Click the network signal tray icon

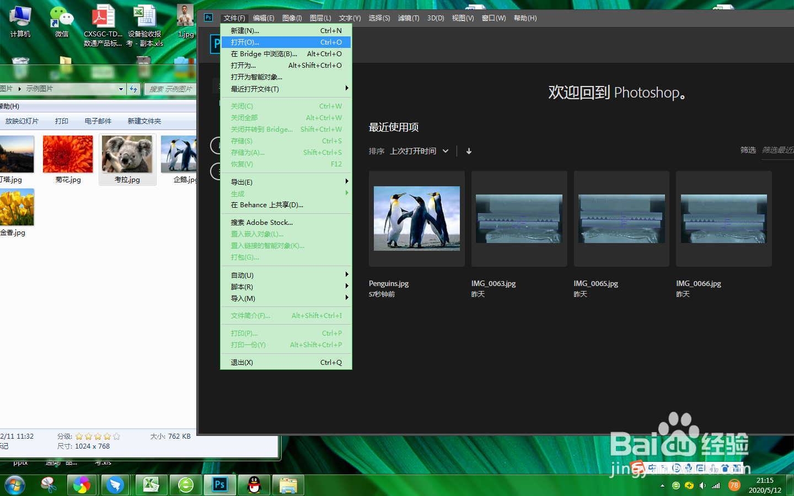[716, 486]
